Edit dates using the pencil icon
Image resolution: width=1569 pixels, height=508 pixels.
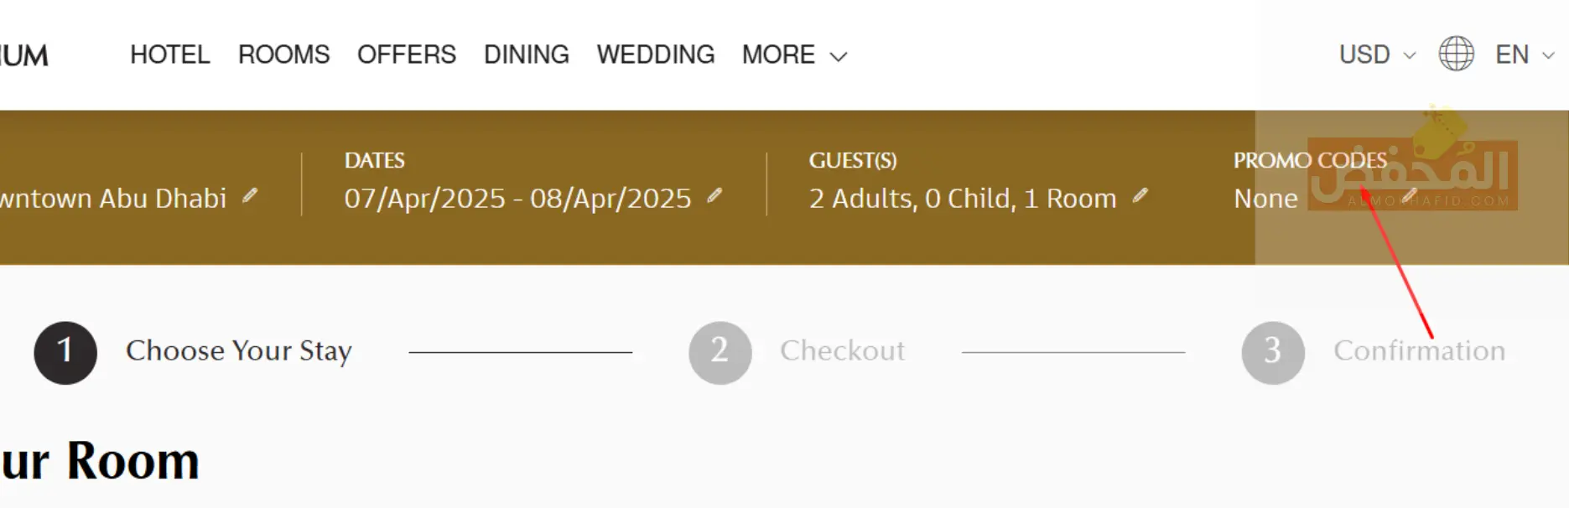(714, 196)
